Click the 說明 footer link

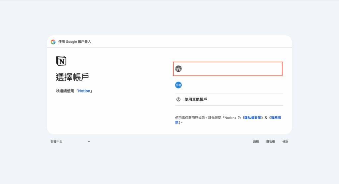click(x=256, y=142)
